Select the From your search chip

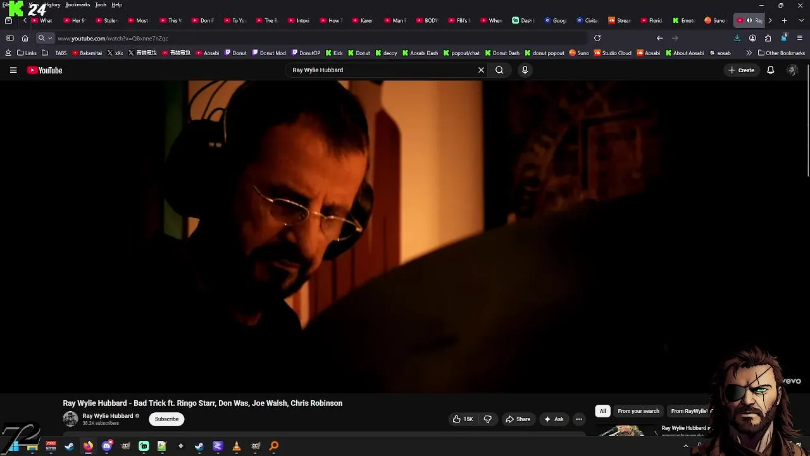pos(639,411)
